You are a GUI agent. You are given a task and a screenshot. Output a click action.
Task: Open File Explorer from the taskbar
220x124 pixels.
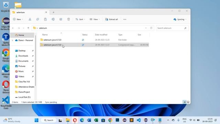68,120
